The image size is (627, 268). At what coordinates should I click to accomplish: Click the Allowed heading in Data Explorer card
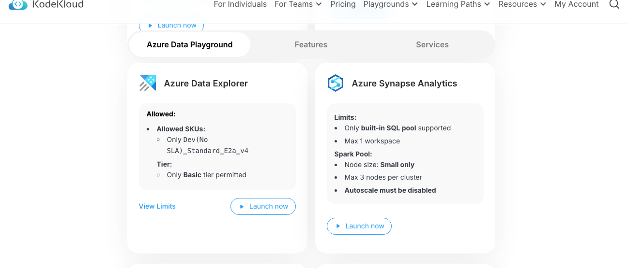pyautogui.click(x=161, y=114)
